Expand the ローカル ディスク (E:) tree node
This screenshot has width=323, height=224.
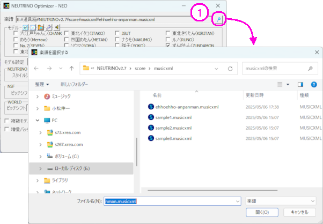(x=41, y=168)
